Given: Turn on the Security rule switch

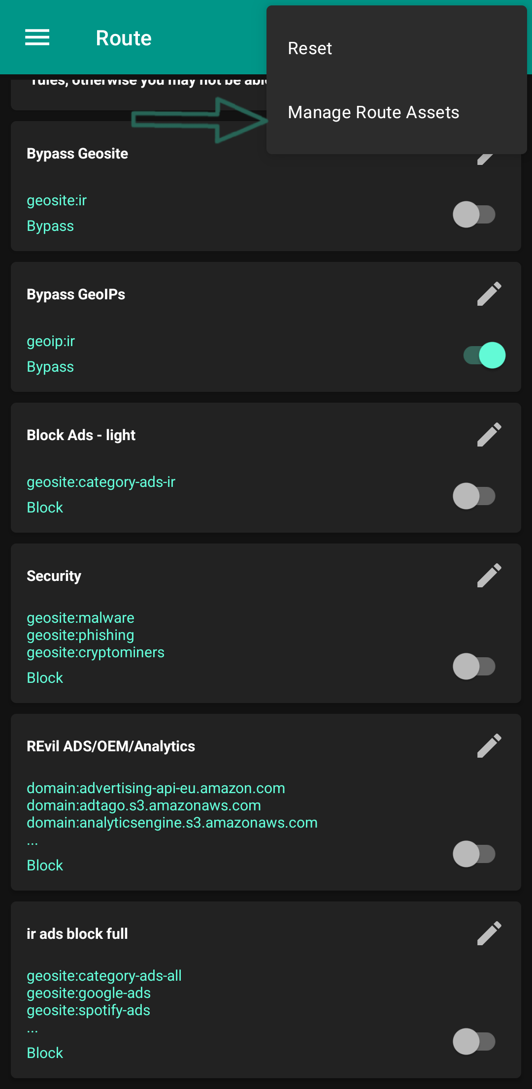Looking at the screenshot, I should tap(474, 667).
